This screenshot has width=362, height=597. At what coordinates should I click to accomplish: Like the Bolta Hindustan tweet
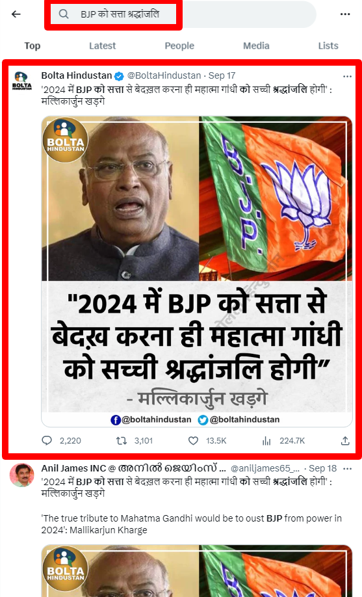[x=194, y=440]
